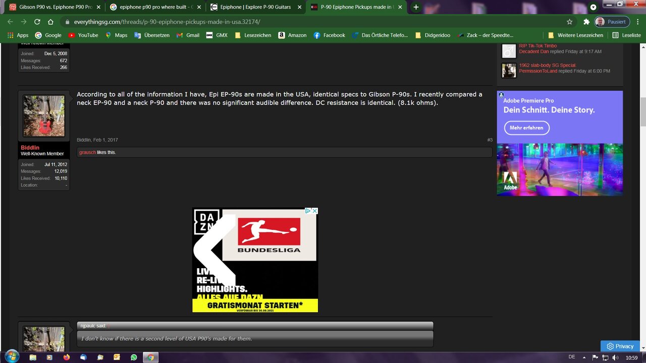
Task: Open File Explorer from the taskbar
Action: tap(33, 357)
